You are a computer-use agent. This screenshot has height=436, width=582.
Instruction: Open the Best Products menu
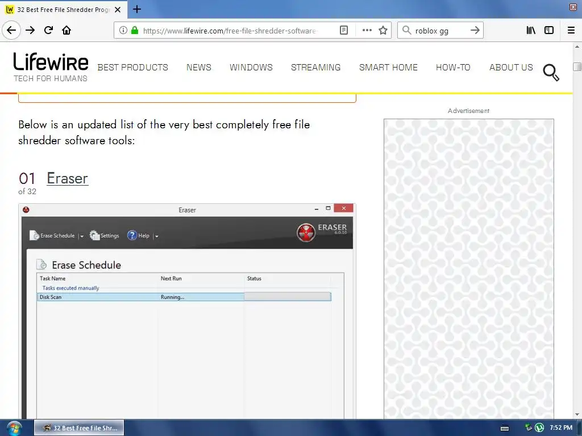(132, 68)
